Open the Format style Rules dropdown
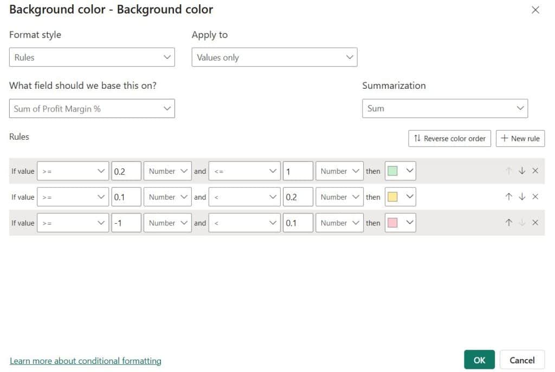Image resolution: width=555 pixels, height=372 pixels. pyautogui.click(x=92, y=57)
